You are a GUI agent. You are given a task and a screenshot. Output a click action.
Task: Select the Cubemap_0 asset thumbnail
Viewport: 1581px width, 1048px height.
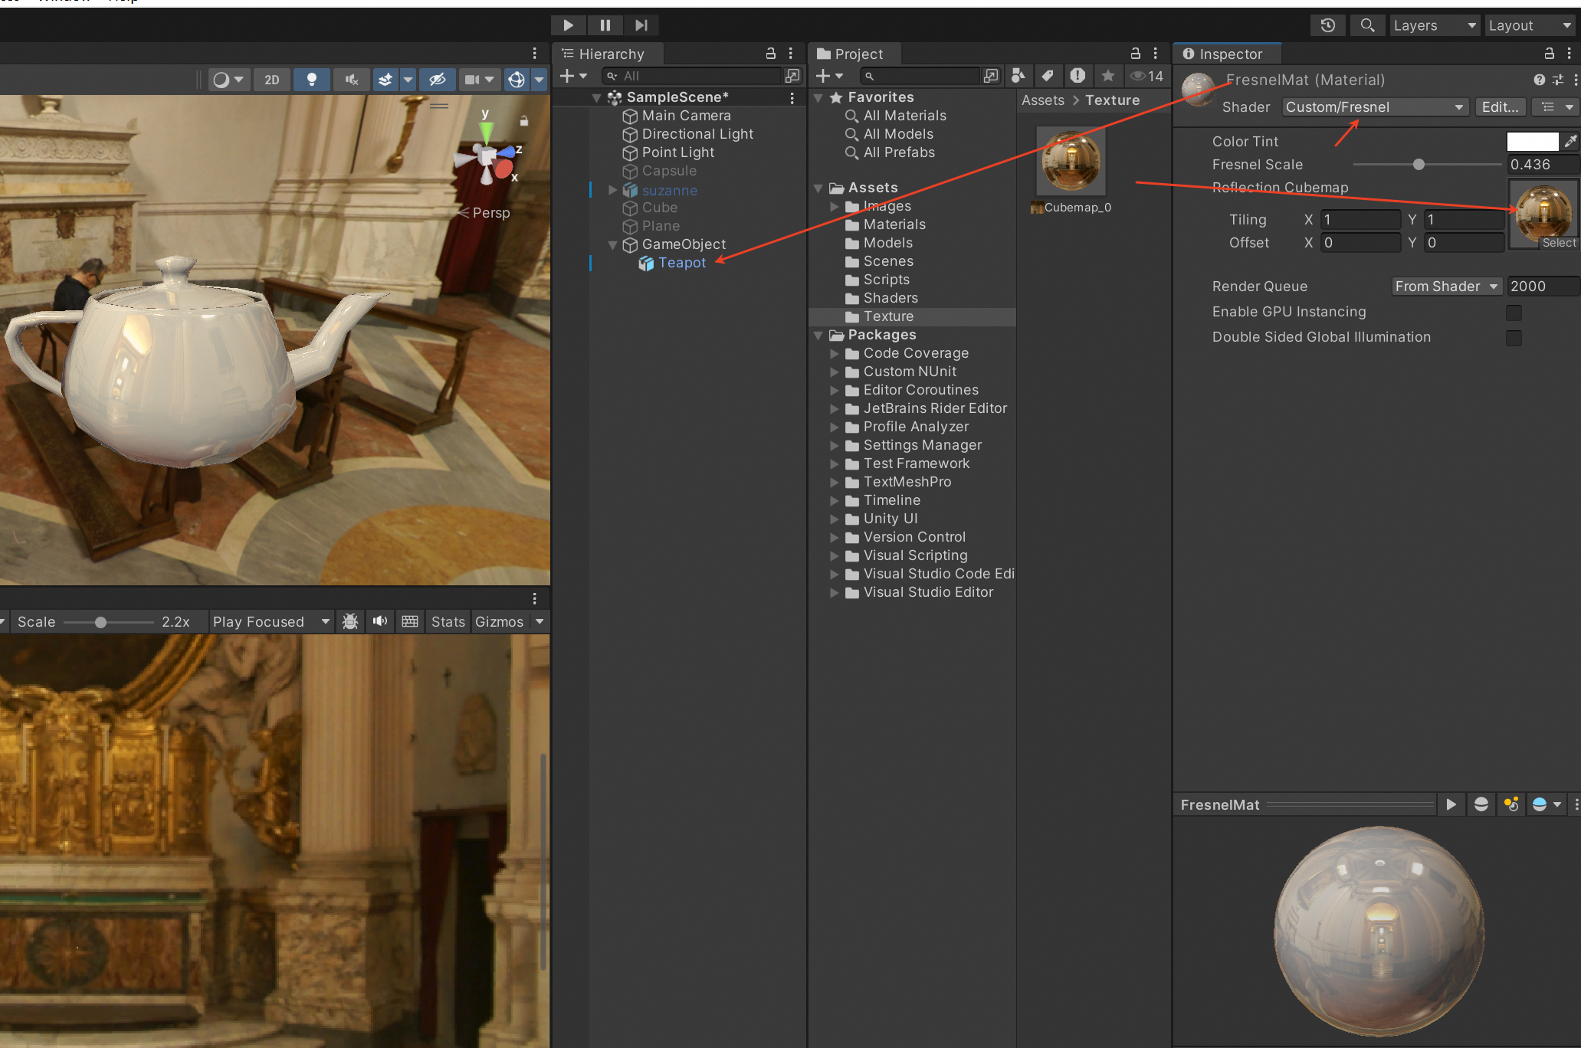1071,161
